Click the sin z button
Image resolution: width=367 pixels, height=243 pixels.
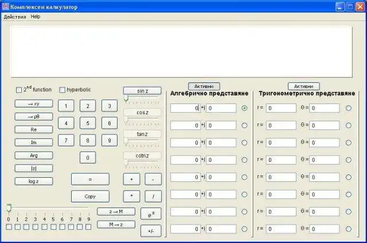[142, 91]
